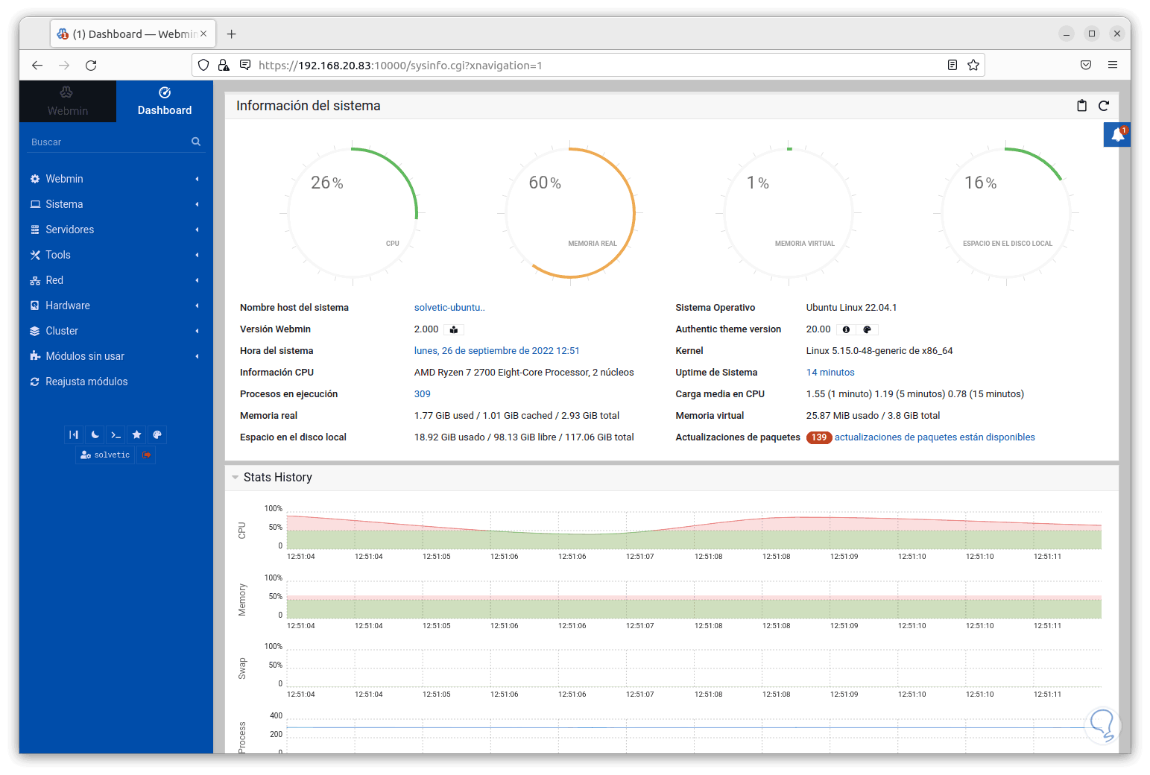The width and height of the screenshot is (1150, 775).
Task: Click the tracking protection shield icon
Action: point(203,66)
